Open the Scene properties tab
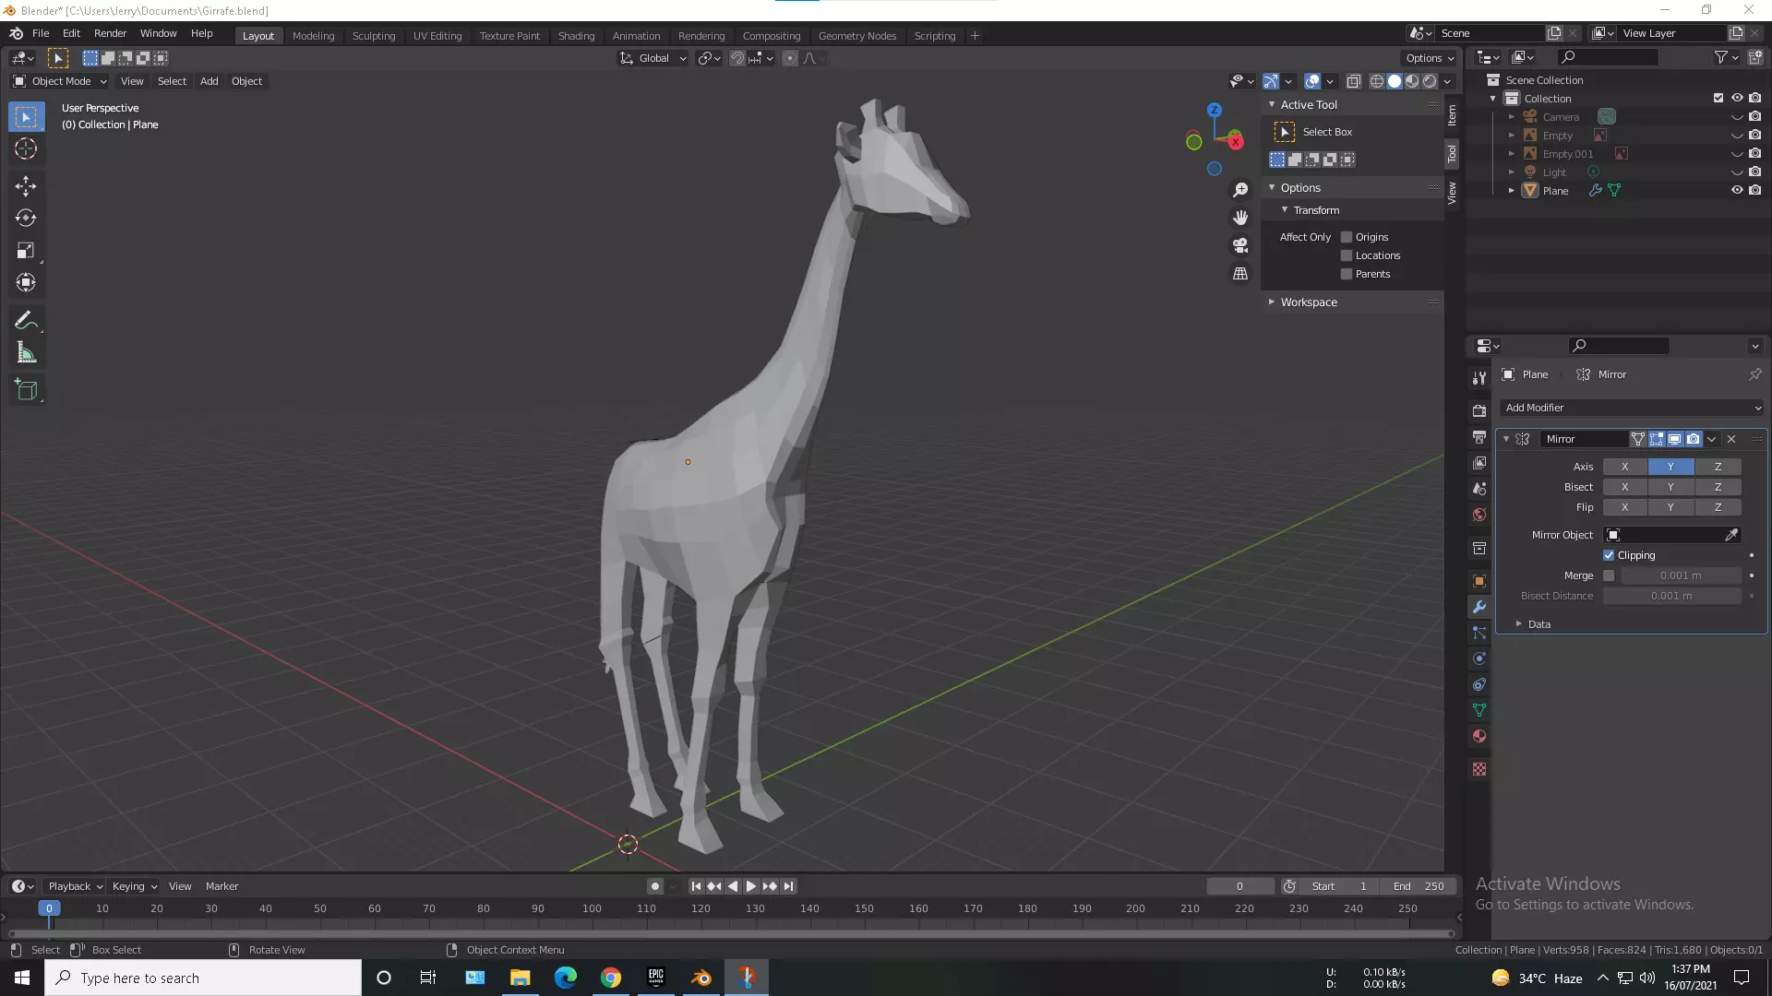Screen dimensions: 1772x996 [1479, 489]
